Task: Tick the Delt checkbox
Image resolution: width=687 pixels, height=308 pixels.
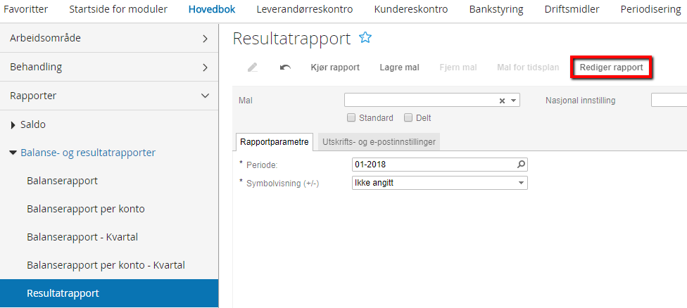Action: (x=408, y=117)
